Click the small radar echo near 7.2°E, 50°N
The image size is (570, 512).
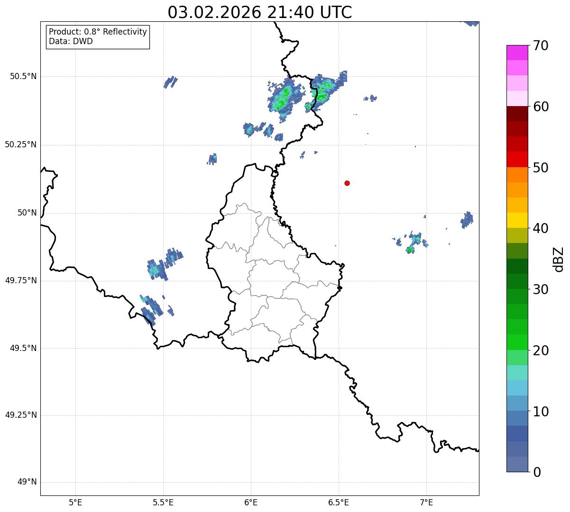(467, 220)
